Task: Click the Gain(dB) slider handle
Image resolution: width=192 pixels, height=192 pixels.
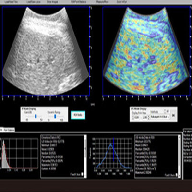Action: pyautogui.click(x=36, y=116)
